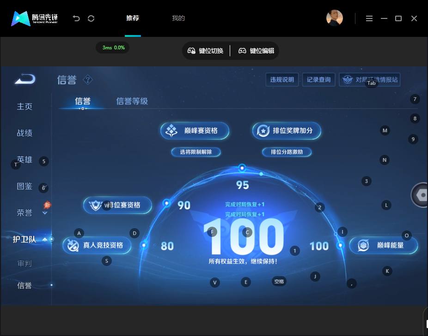Go to 主页 in the sidebar
The image size is (428, 336).
pos(24,106)
